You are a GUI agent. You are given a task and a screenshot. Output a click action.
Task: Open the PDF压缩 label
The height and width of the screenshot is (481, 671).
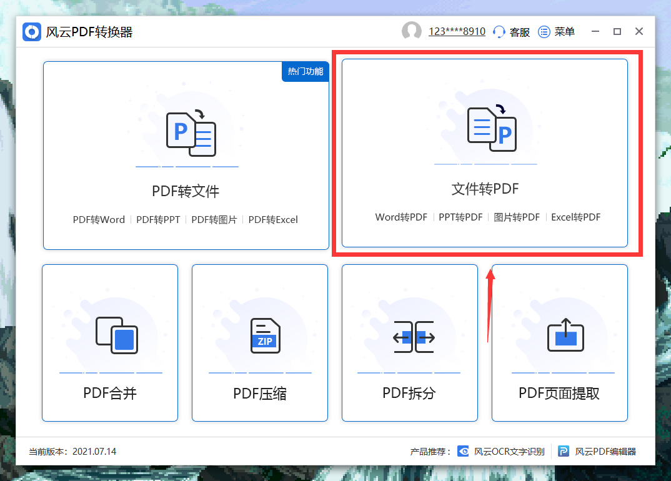pos(260,394)
